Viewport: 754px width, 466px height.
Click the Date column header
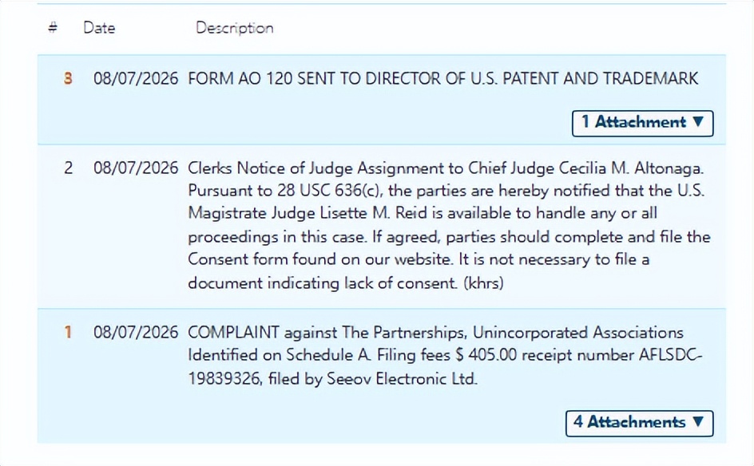coord(99,28)
